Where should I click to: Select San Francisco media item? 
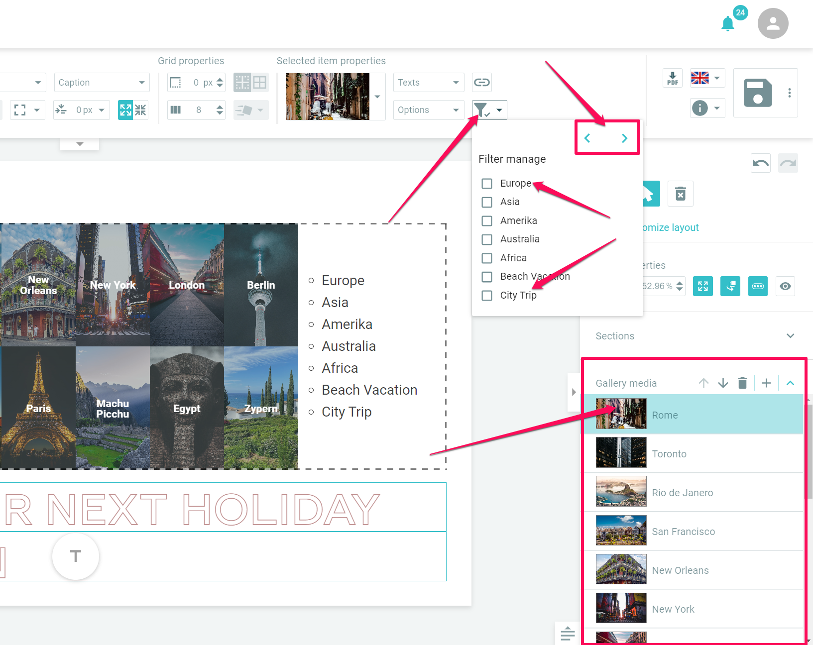(693, 531)
